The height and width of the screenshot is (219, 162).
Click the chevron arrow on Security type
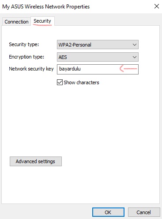(135, 45)
